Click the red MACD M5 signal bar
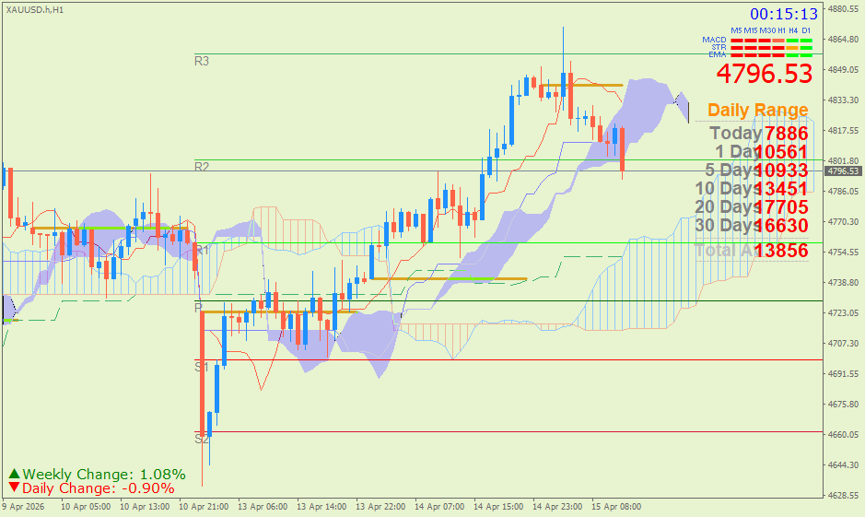 [737, 41]
